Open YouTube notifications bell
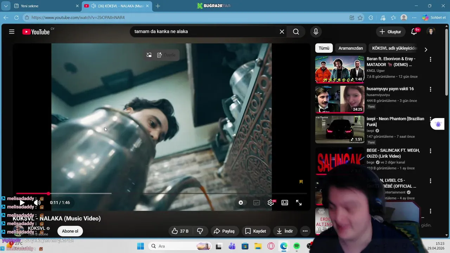Viewport: 450px width, 253px height. (414, 32)
